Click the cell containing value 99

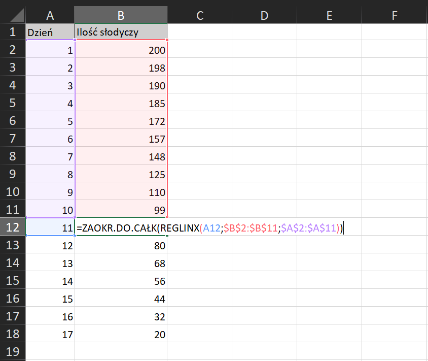click(121, 210)
